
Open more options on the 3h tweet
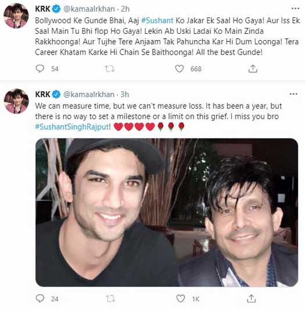pos(293,94)
